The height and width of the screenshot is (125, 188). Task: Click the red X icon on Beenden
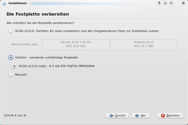[x=163, y=116]
